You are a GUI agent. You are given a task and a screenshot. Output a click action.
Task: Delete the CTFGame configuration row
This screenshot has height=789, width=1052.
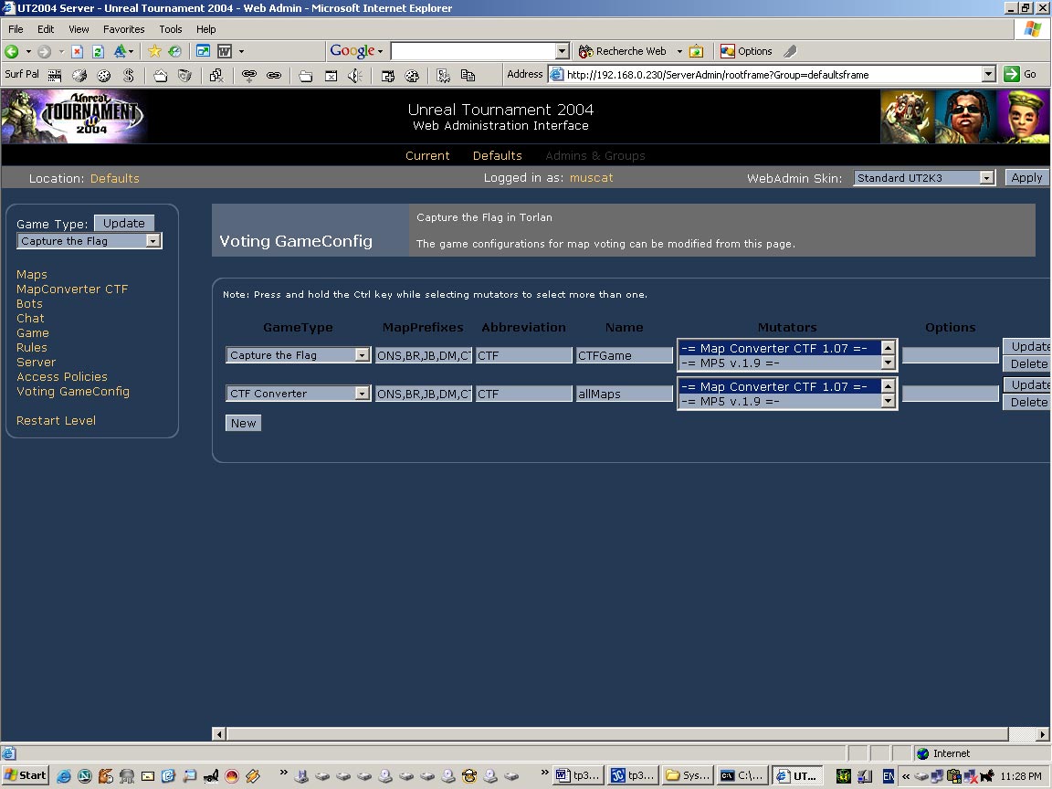tap(1028, 363)
